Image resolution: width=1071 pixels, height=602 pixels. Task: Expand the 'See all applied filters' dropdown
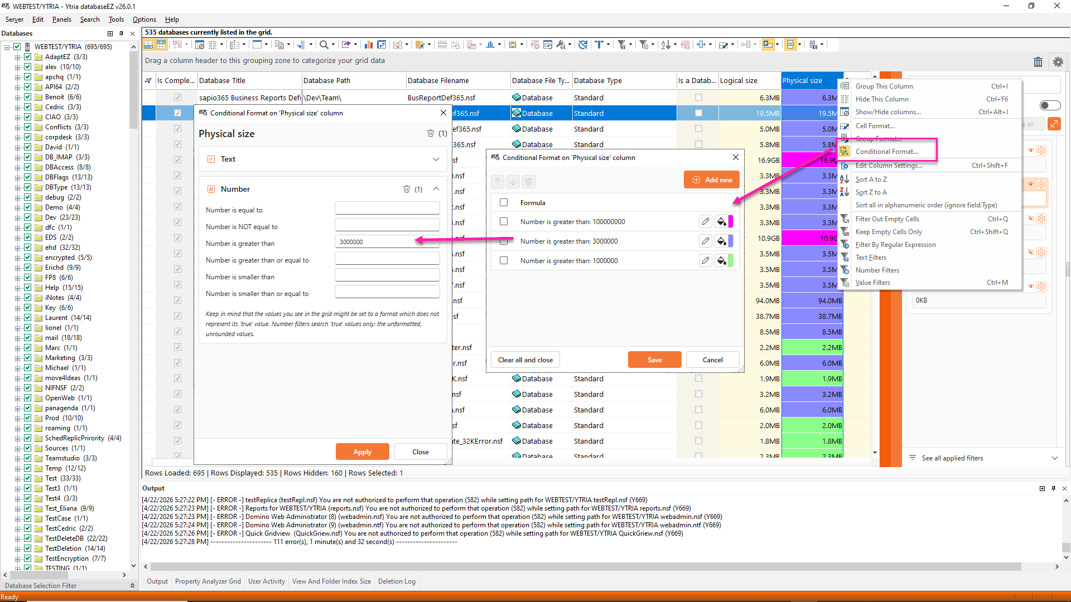click(x=1054, y=458)
